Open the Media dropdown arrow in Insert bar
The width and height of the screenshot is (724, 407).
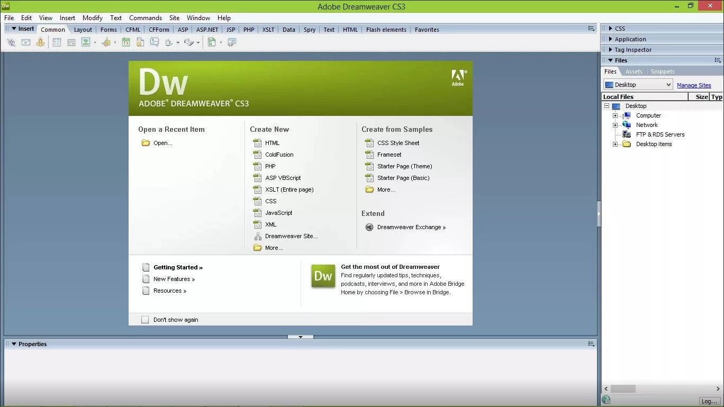tap(115, 43)
